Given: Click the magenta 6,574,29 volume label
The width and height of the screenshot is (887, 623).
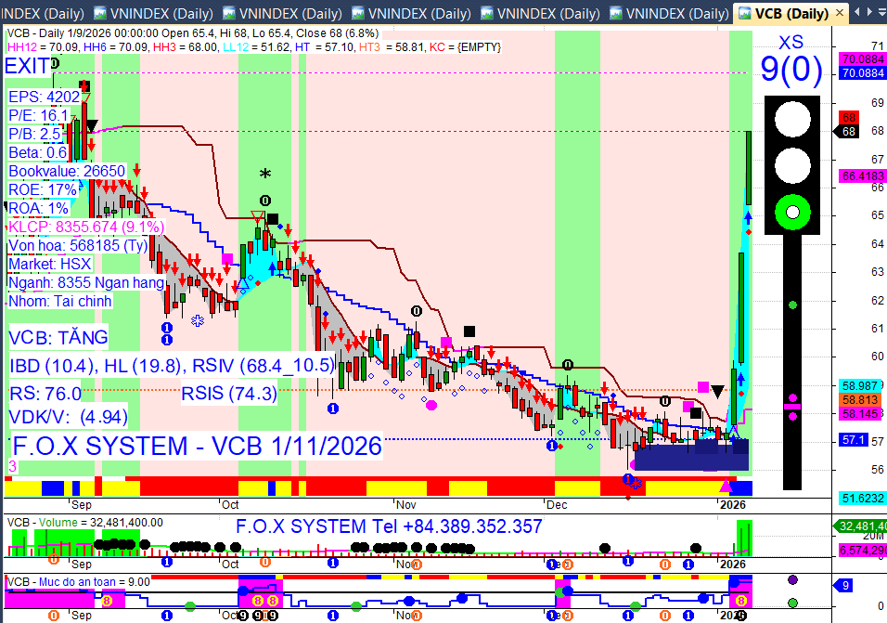Looking at the screenshot, I should (862, 550).
